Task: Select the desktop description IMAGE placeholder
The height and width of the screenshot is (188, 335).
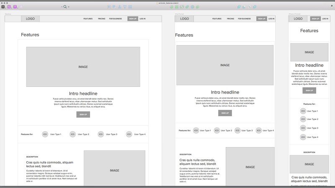Action: tap(114, 168)
